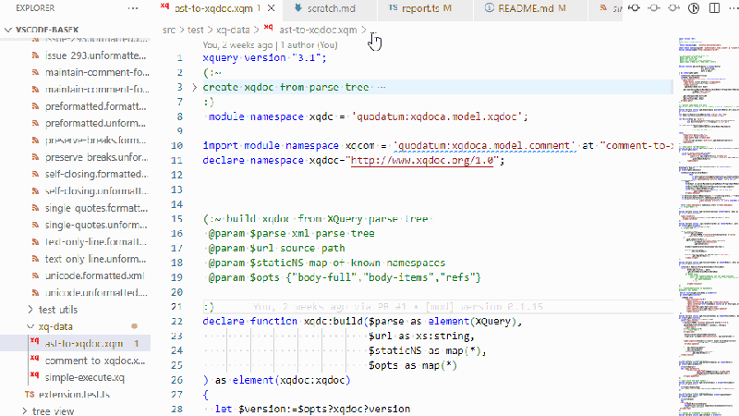Open comment to xqdoc.x... in the explorer

tap(95, 361)
